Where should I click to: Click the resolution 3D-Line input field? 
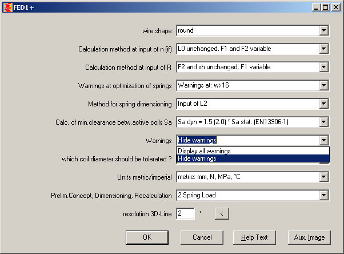(185, 213)
